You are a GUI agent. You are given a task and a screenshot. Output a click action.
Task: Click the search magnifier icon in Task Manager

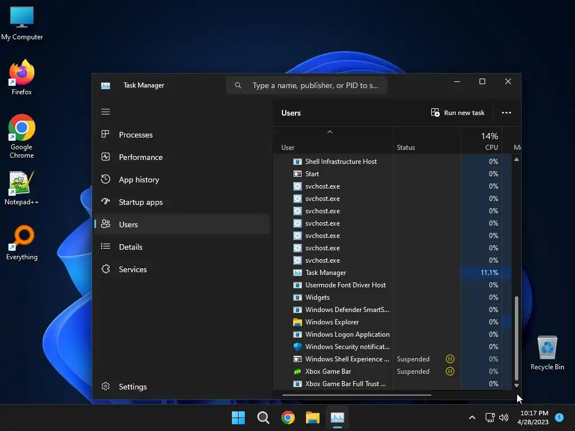point(238,85)
